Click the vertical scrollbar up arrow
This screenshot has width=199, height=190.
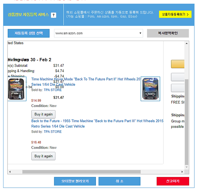tap(187, 44)
